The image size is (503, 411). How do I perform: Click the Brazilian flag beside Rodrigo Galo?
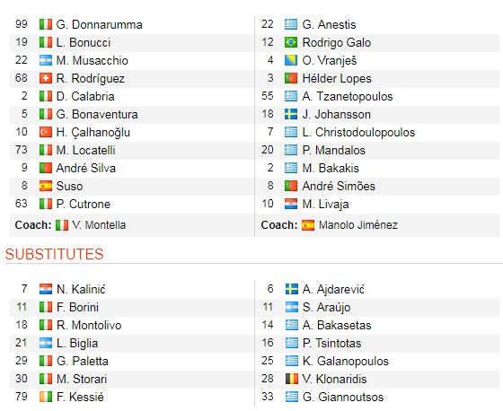tap(291, 42)
